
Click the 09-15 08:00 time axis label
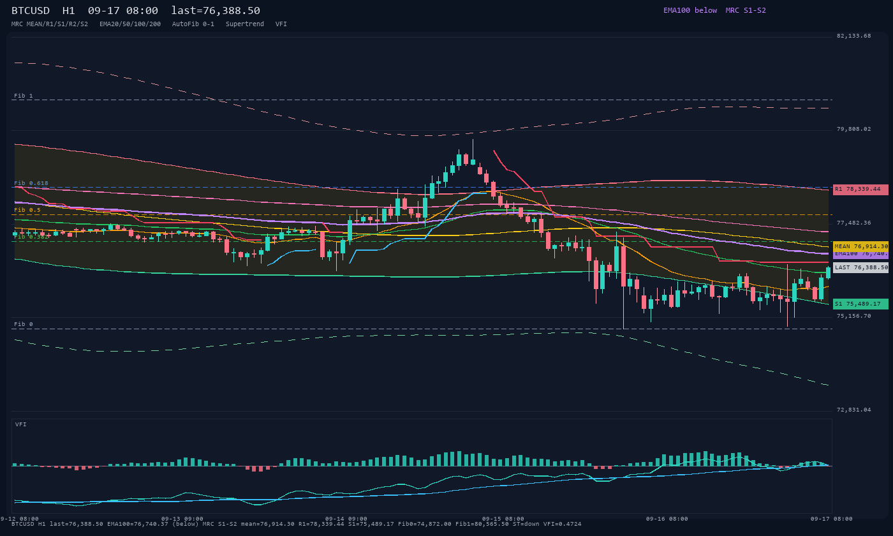point(503,519)
